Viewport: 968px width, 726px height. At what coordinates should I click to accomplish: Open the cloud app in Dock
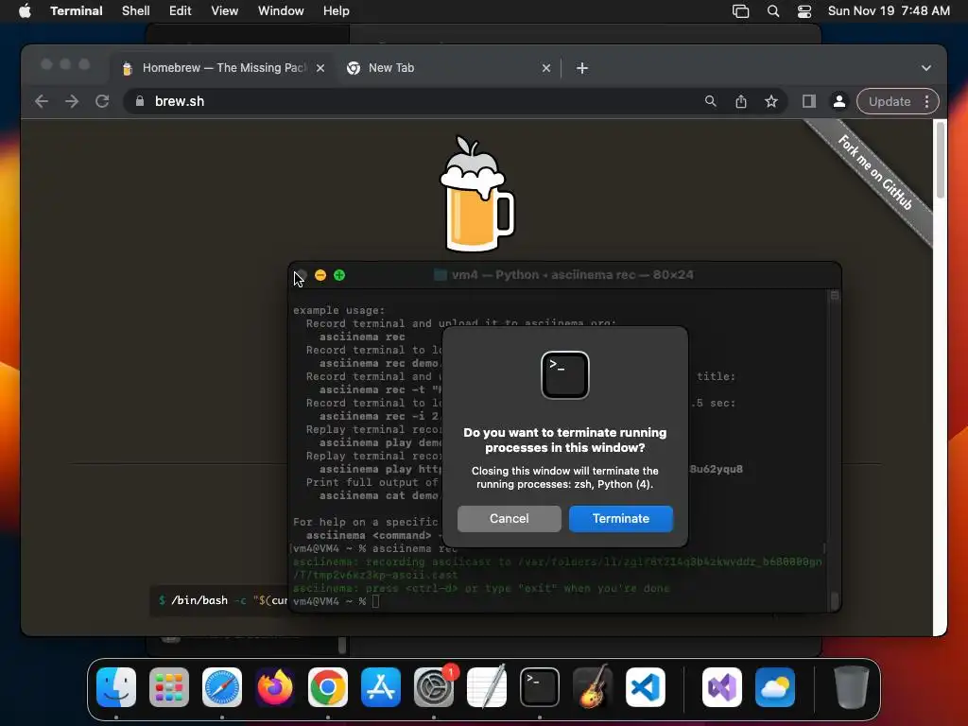click(775, 687)
